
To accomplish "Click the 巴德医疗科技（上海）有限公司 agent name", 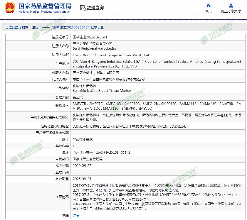I will (x=96, y=73).
